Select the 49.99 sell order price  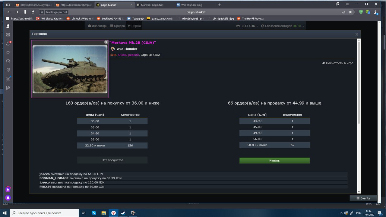pyautogui.click(x=257, y=133)
